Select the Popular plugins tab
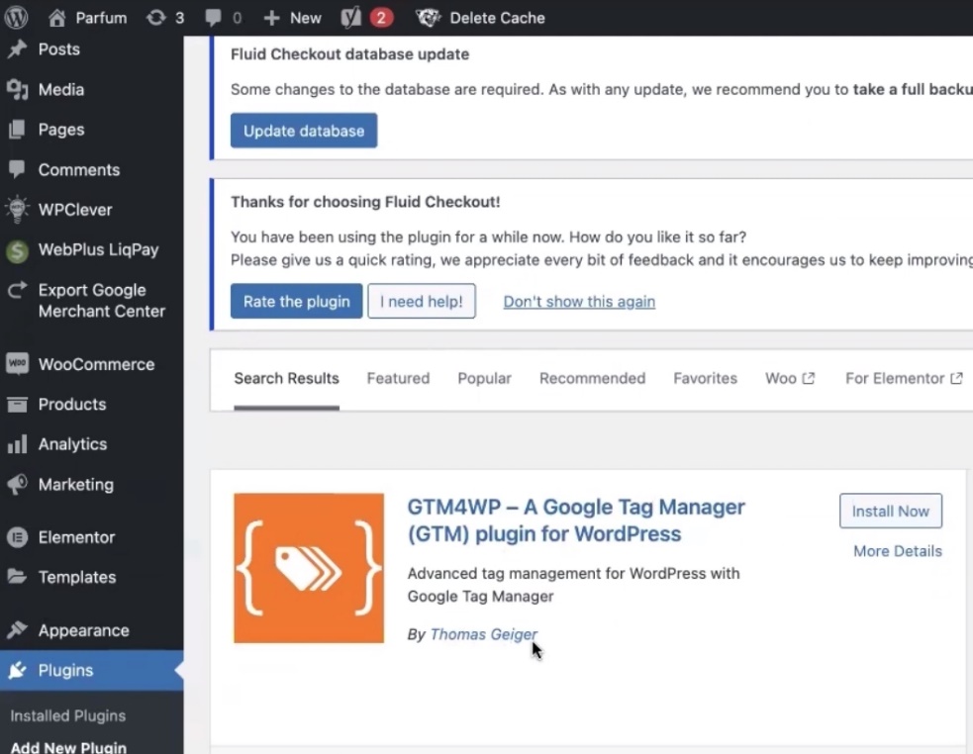The image size is (973, 754). click(484, 378)
